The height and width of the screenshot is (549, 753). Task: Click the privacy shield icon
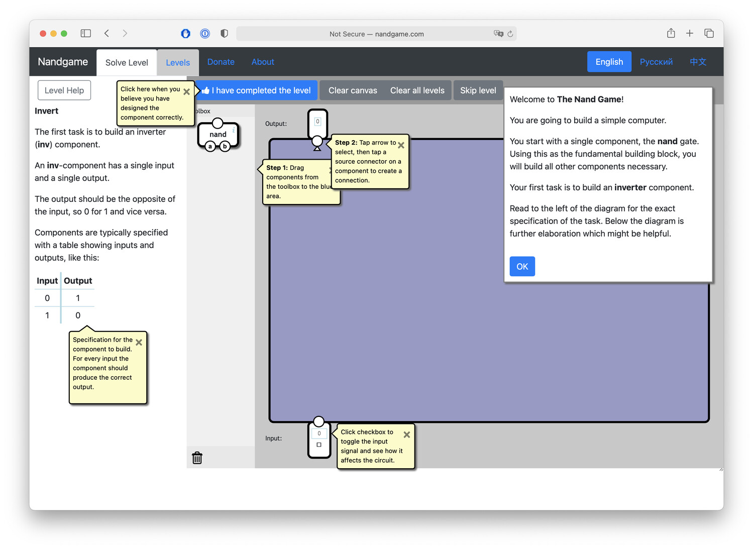tap(224, 33)
